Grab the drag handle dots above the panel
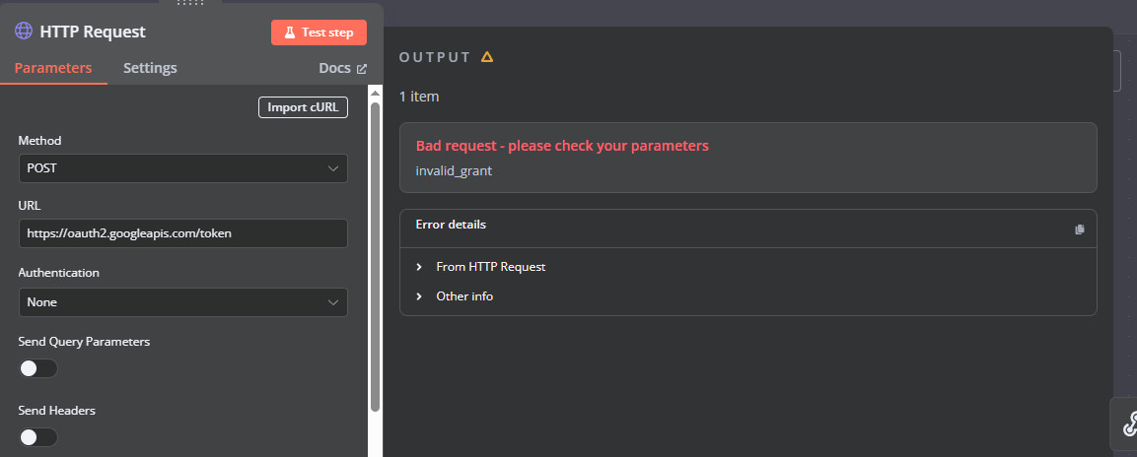Viewport: 1137px width, 457px height. tap(190, 2)
